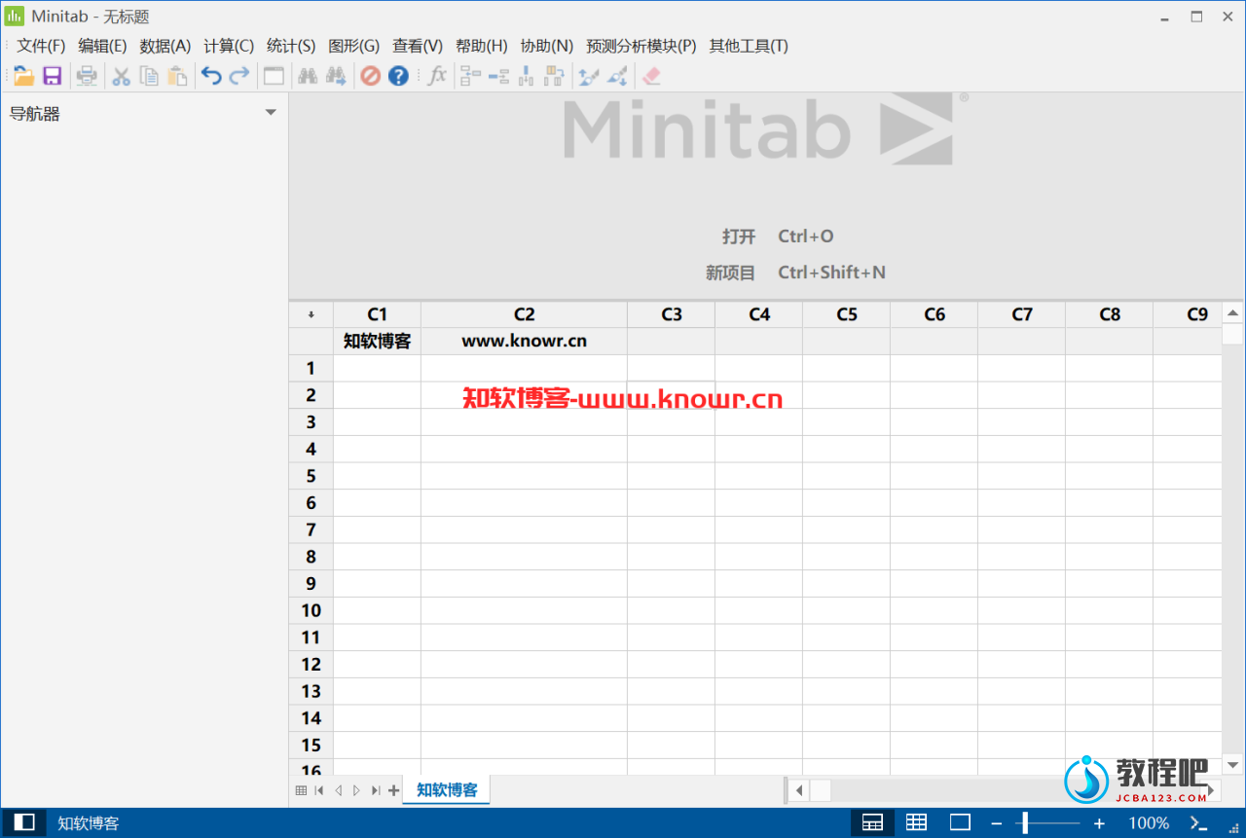Click the brush icon with up arrow
The image size is (1246, 838).
[588, 76]
